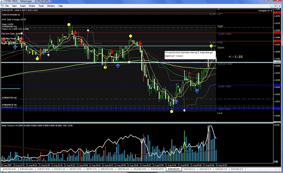This screenshot has width=283, height=173.
Task: Open the Insert menu
Action: click(x=23, y=6)
